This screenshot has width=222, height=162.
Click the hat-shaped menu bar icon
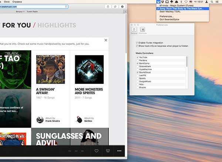click(176, 2)
